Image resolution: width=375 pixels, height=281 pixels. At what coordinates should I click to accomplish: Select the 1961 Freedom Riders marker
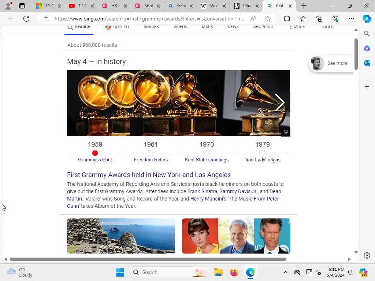click(151, 153)
